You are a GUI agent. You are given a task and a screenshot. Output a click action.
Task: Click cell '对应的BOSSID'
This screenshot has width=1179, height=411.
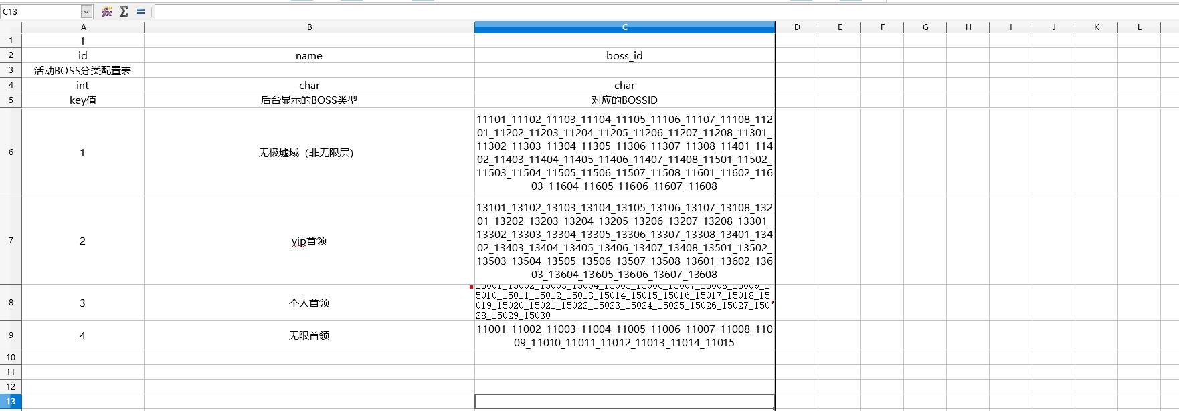pos(625,100)
